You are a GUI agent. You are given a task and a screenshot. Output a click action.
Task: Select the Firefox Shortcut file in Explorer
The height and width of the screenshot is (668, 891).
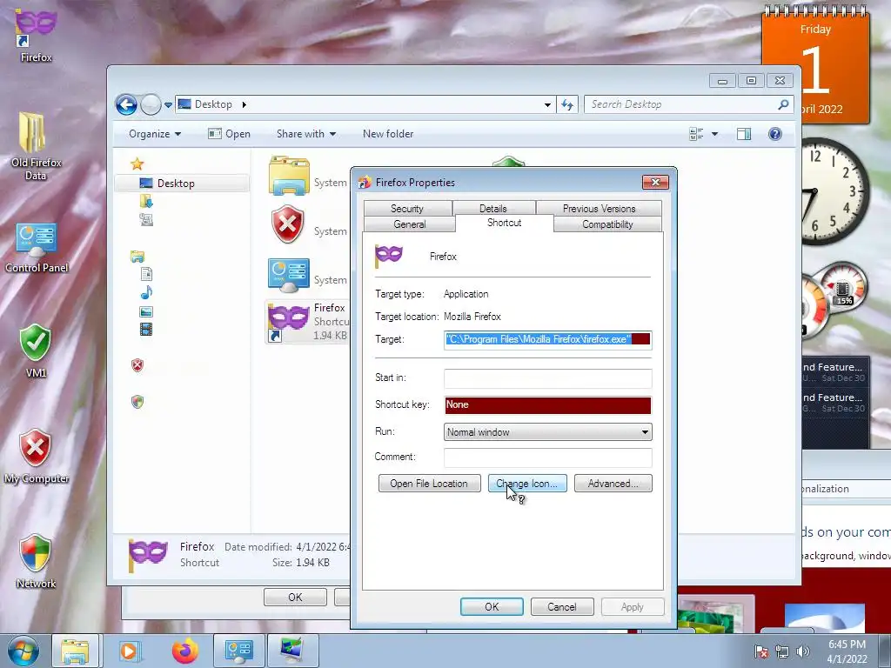(307, 322)
